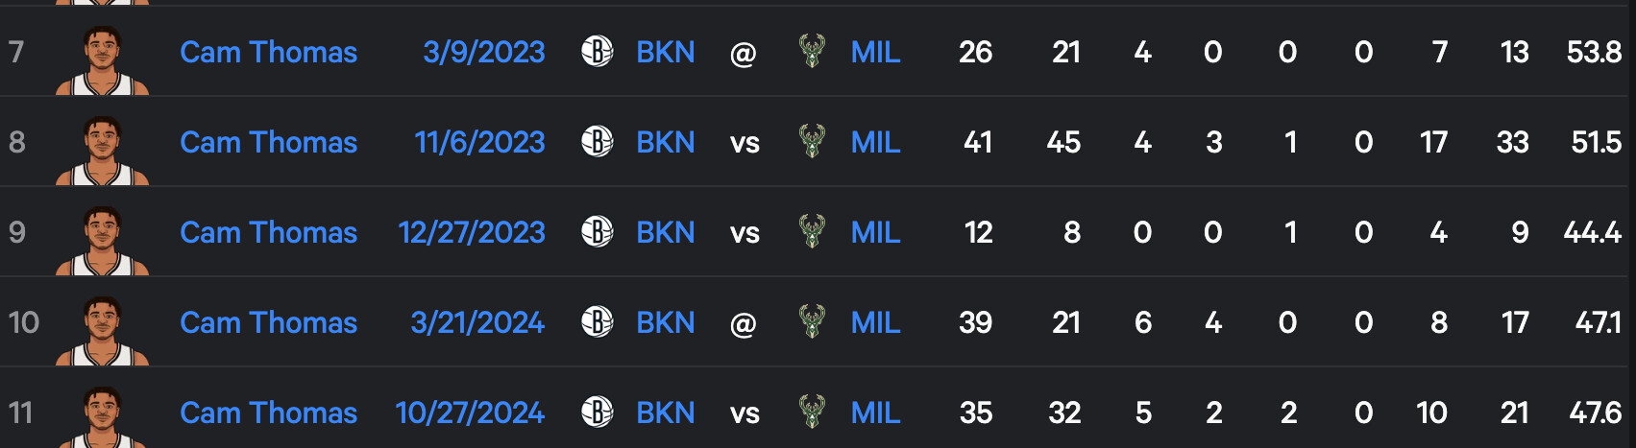Viewport: 1636px width, 448px height.
Task: Click Bucks logo in the 10/27/2024 row
Action: [x=812, y=413]
